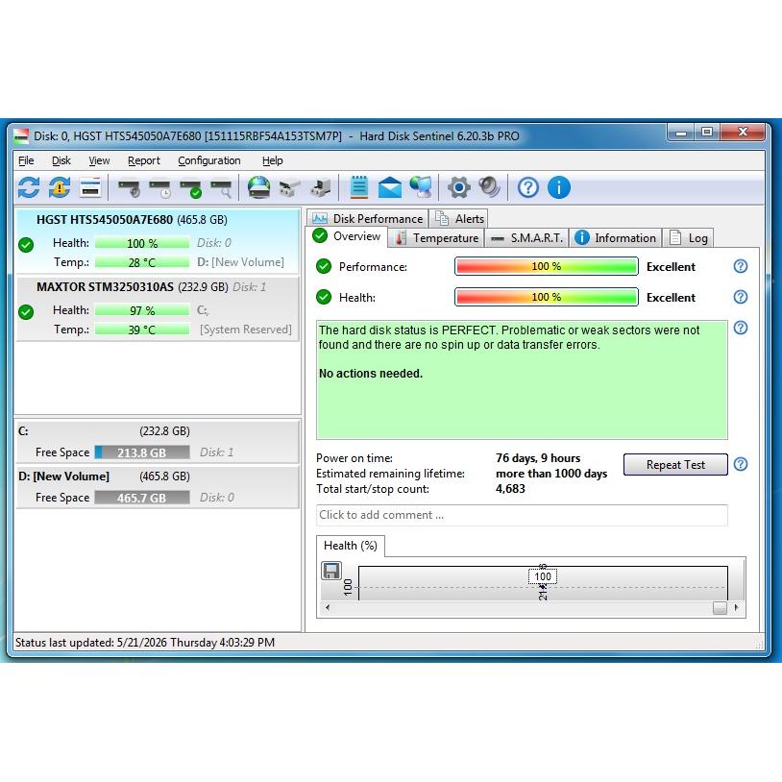
Task: Open the View menu
Action: [x=99, y=160]
